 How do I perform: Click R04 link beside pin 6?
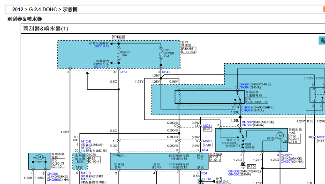pos(204,173)
